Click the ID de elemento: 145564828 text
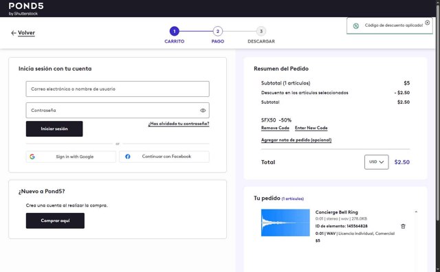 (341, 226)
